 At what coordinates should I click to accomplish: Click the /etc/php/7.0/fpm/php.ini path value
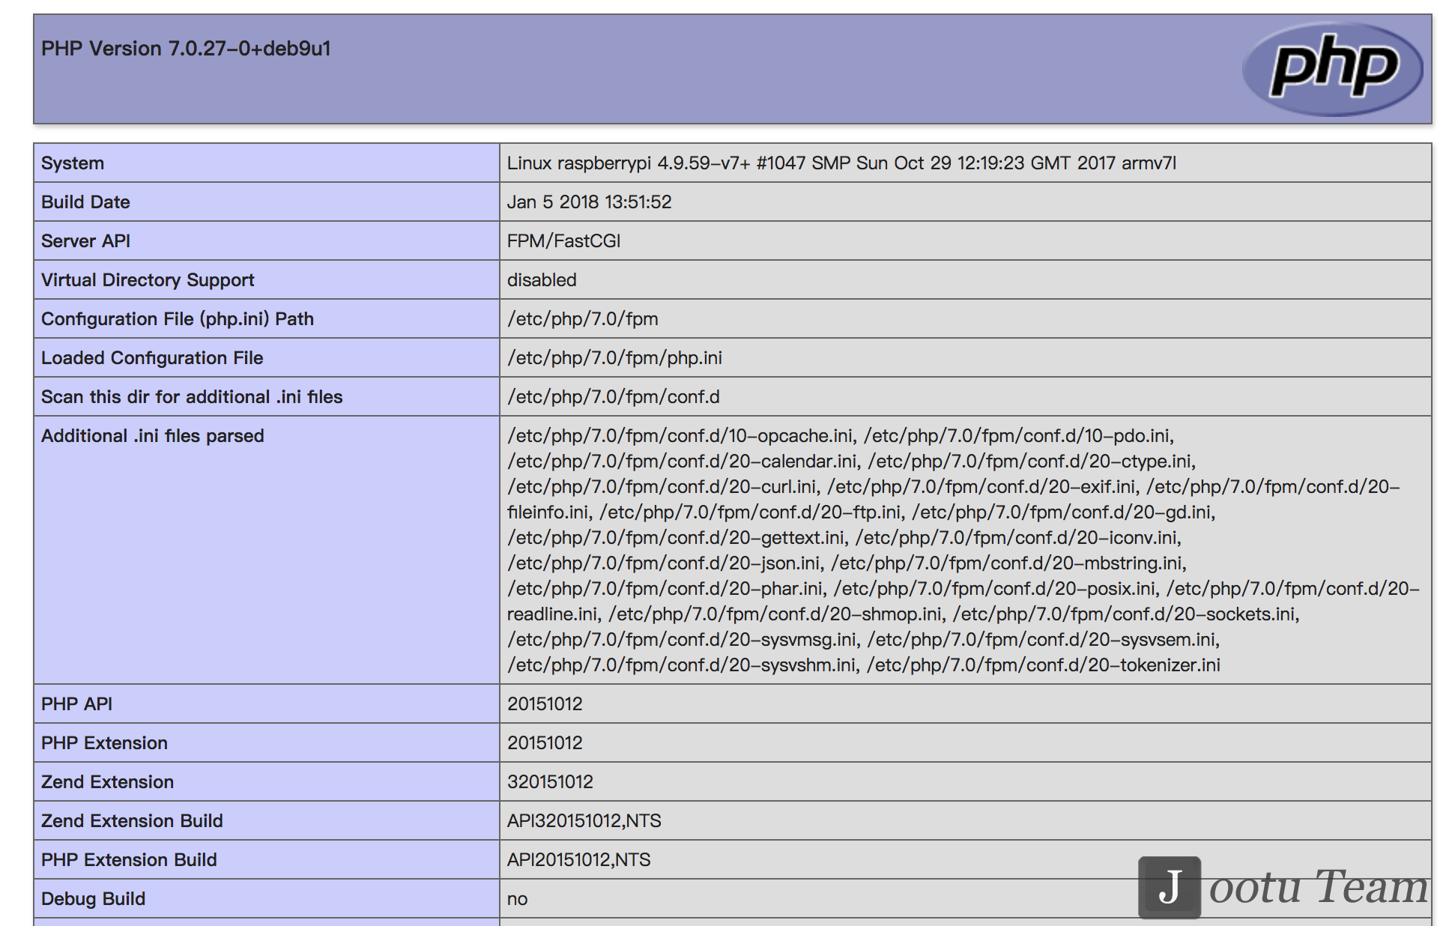pyautogui.click(x=614, y=358)
